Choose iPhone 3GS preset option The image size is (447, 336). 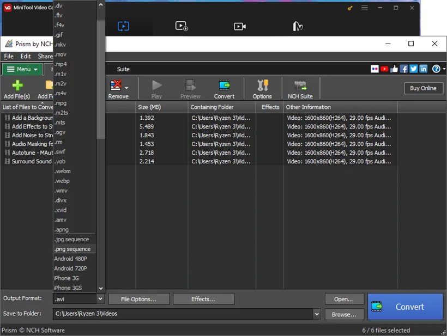74,288
